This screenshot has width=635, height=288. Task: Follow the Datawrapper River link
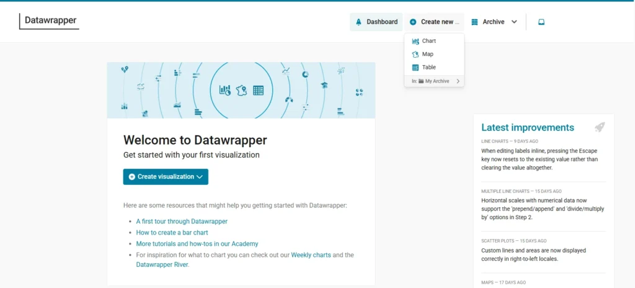coord(162,264)
